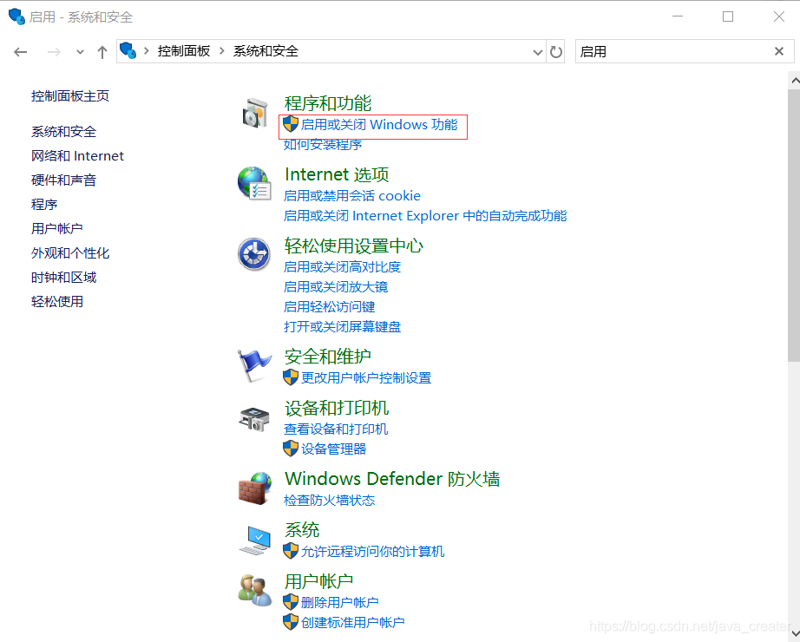Viewport: 800px width, 642px height.
Task: Click the shield icon beside 创建标准用户帐户
Action: coord(291,622)
